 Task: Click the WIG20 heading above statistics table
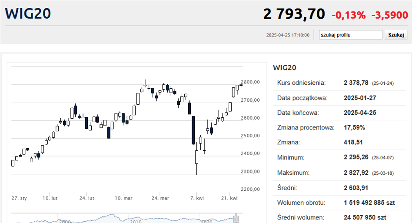pyautogui.click(x=284, y=67)
